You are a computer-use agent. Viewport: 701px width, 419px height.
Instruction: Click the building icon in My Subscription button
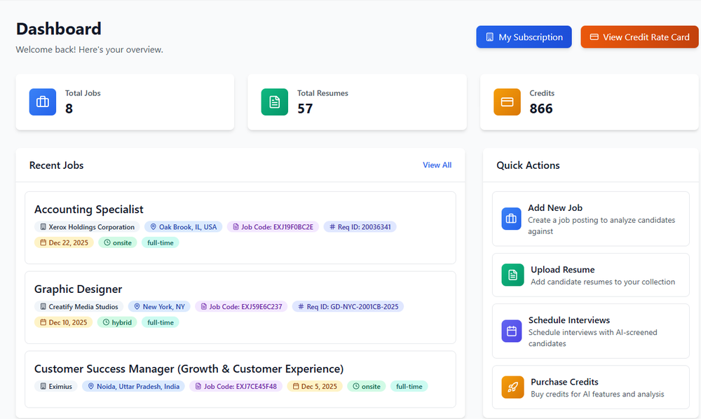[490, 37]
